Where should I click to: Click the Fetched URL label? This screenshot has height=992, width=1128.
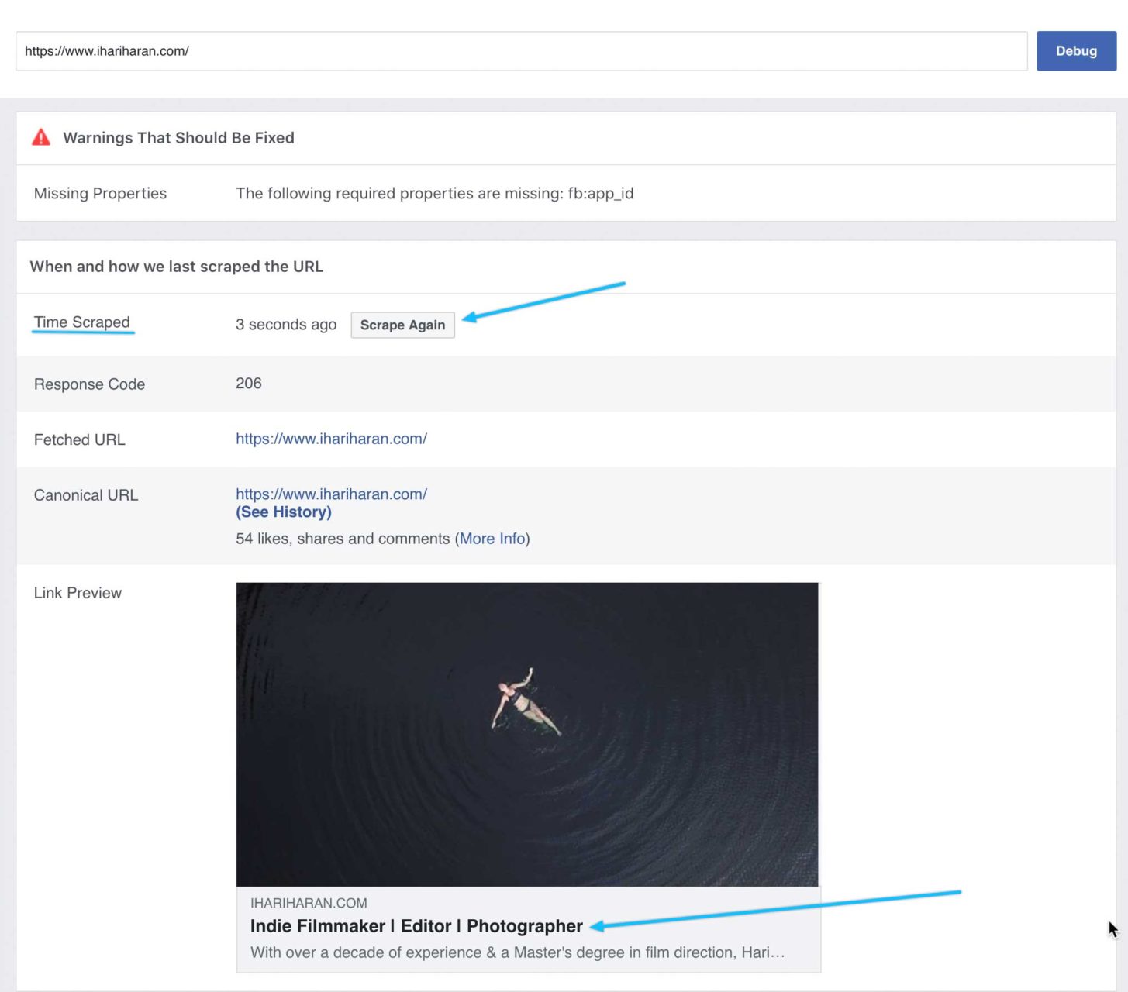(x=79, y=439)
